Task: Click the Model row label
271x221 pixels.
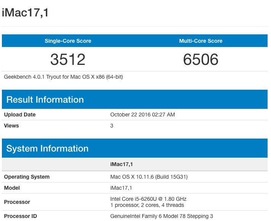Action: point(12,188)
